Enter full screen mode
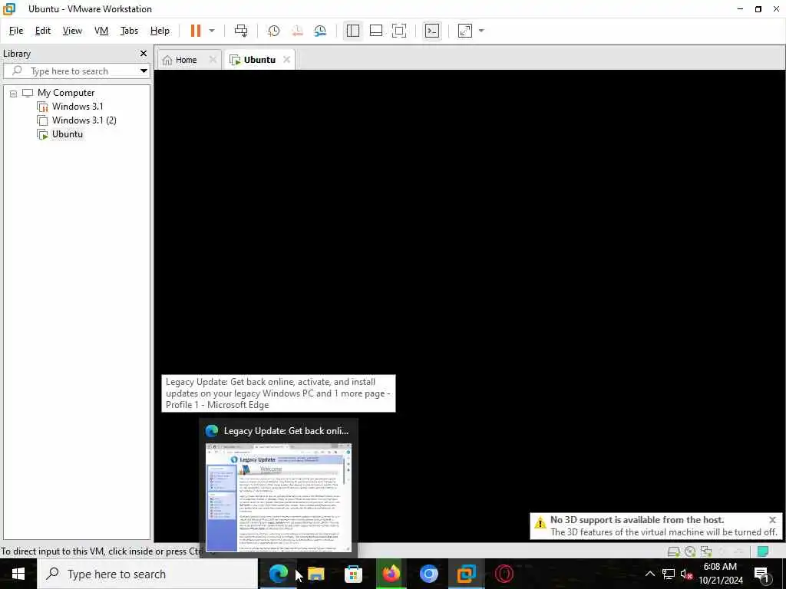This screenshot has width=786, height=589. (x=399, y=31)
